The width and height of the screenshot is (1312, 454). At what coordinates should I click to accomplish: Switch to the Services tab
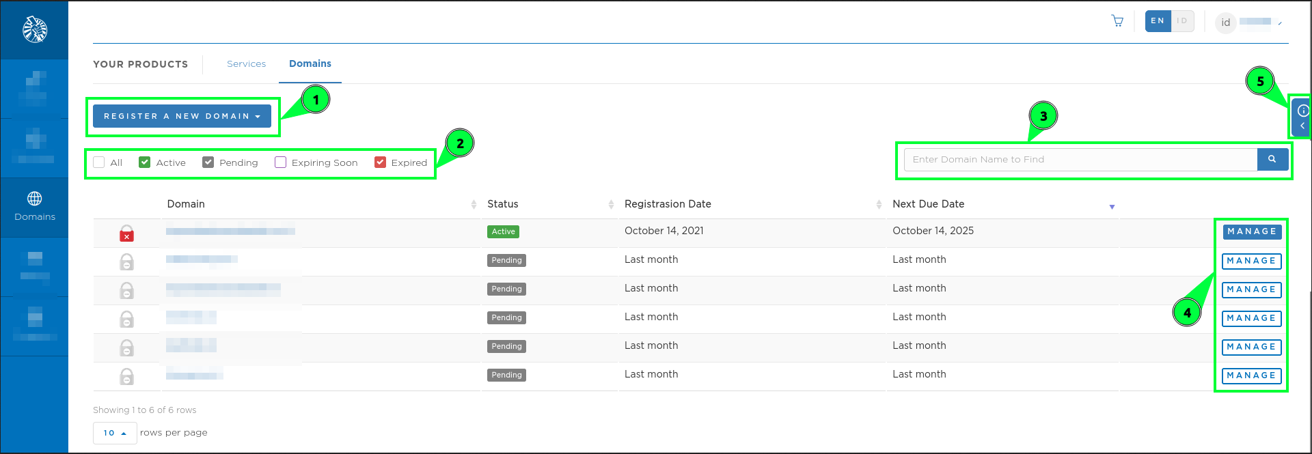pos(246,63)
